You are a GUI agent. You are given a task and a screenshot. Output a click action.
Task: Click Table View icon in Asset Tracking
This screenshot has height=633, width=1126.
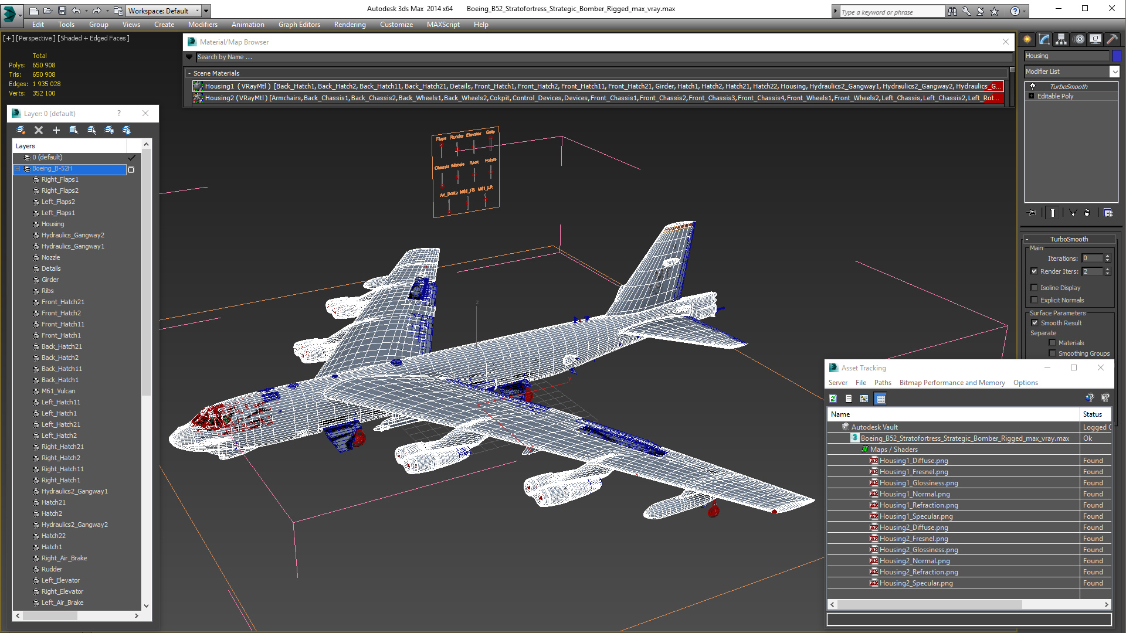880,399
